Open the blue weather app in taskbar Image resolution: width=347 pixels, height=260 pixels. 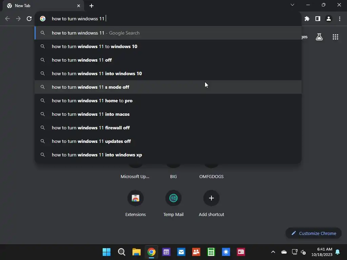point(226,252)
